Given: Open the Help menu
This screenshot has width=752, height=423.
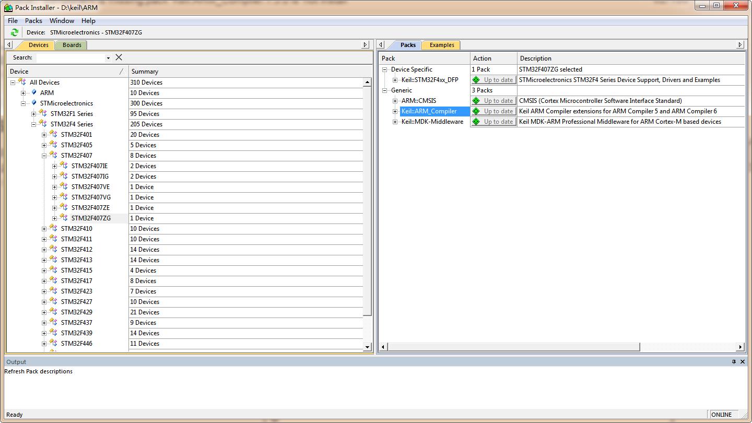Looking at the screenshot, I should point(88,20).
